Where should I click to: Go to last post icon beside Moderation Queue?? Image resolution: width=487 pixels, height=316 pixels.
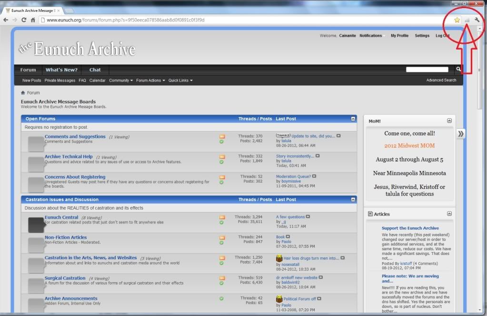pos(314,176)
